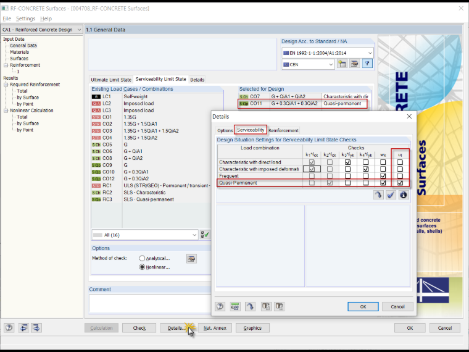Uncheck ul deflection box for Quasi-Permanent

point(400,183)
